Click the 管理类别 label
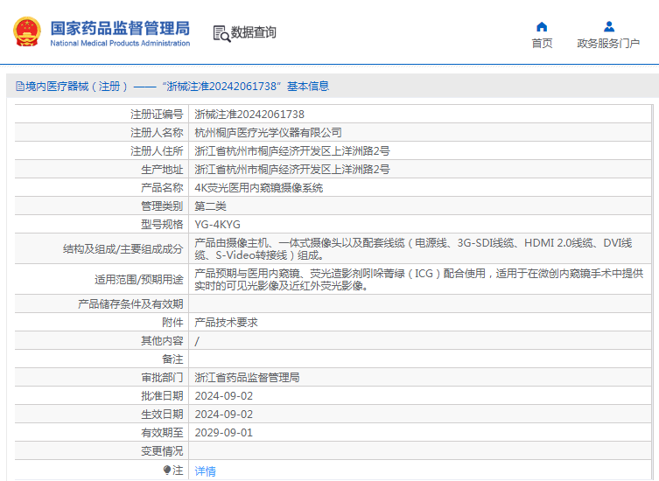 coord(162,206)
